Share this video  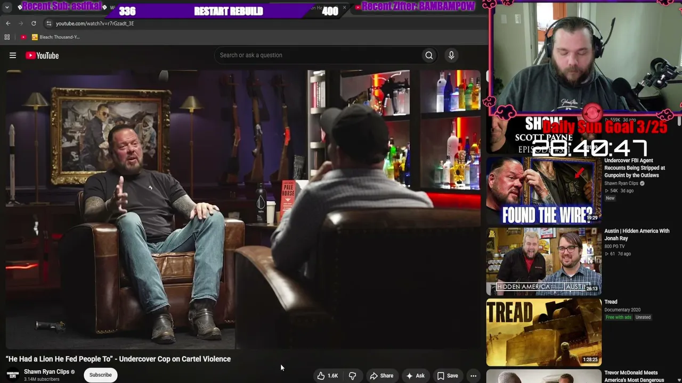click(x=381, y=376)
